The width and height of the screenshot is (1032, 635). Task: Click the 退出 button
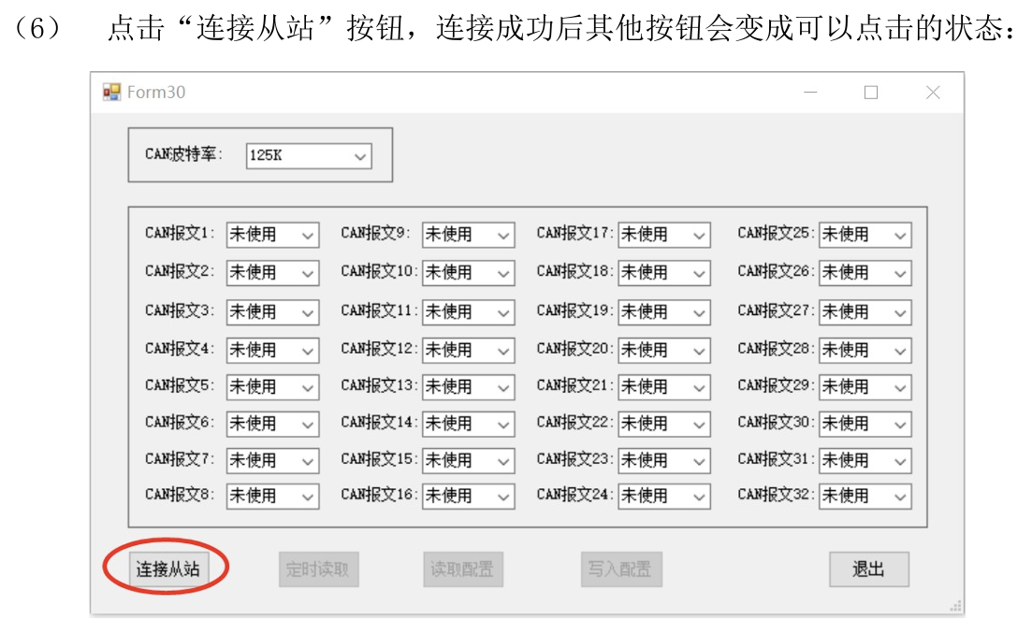tap(868, 570)
